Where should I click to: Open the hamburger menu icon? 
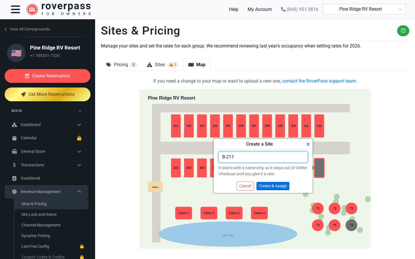click(x=16, y=9)
